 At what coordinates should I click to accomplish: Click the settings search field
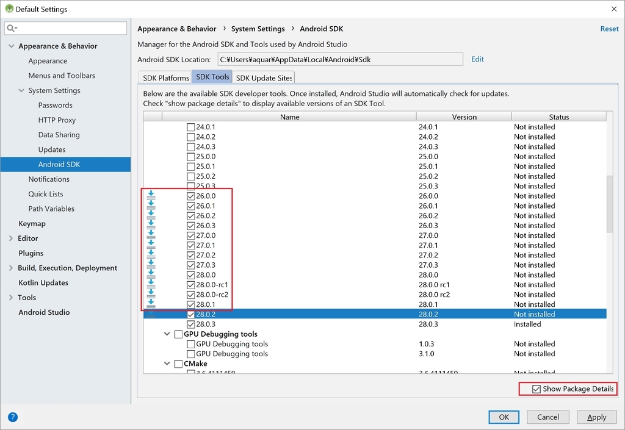(66, 28)
